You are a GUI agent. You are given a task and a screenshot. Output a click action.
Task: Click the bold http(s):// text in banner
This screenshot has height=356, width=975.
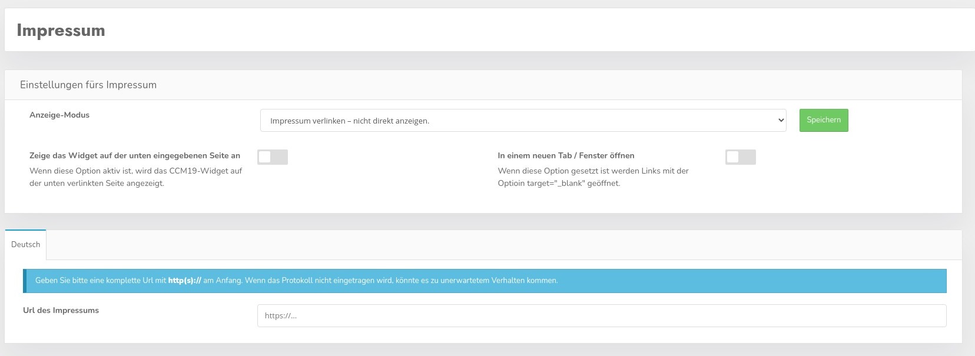(184, 281)
